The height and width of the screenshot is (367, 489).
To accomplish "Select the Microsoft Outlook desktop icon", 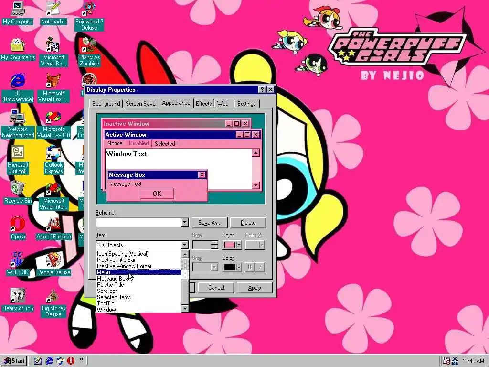I will (x=18, y=160).
